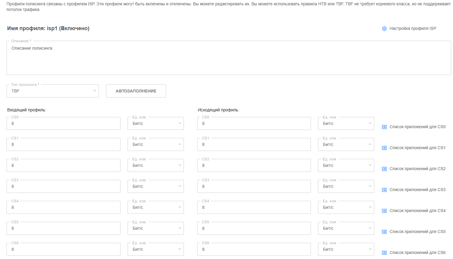Click the list icon for CS1 applications
This screenshot has height=259, width=453.
pyautogui.click(x=384, y=148)
